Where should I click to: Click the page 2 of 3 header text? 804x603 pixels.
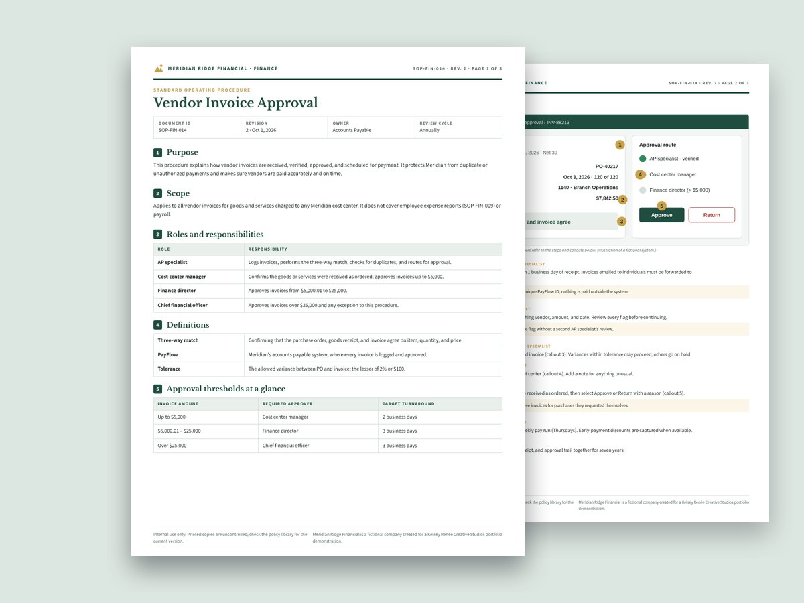709,83
